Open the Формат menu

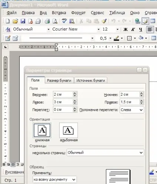[x=78, y=13]
